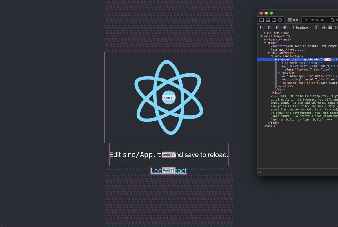Click the green zoom button of the inspector window
The width and height of the screenshot is (338, 227).
272,13
